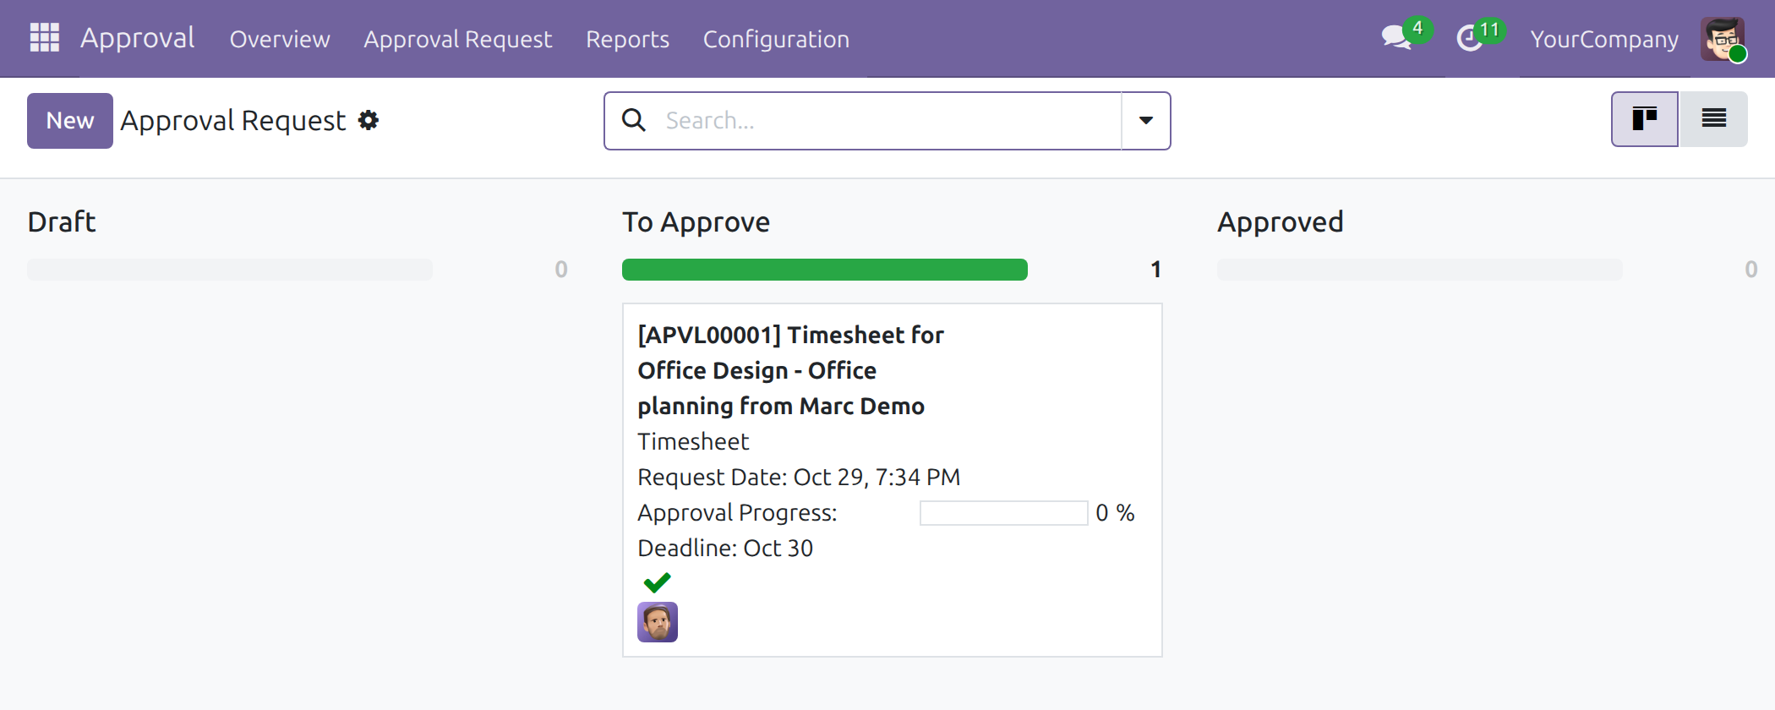Image resolution: width=1775 pixels, height=710 pixels.
Task: Expand the search options dropdown arrow
Action: pos(1145,120)
